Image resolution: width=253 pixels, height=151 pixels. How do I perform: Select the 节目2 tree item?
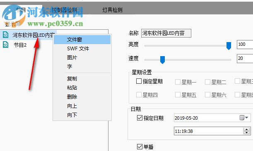point(20,45)
